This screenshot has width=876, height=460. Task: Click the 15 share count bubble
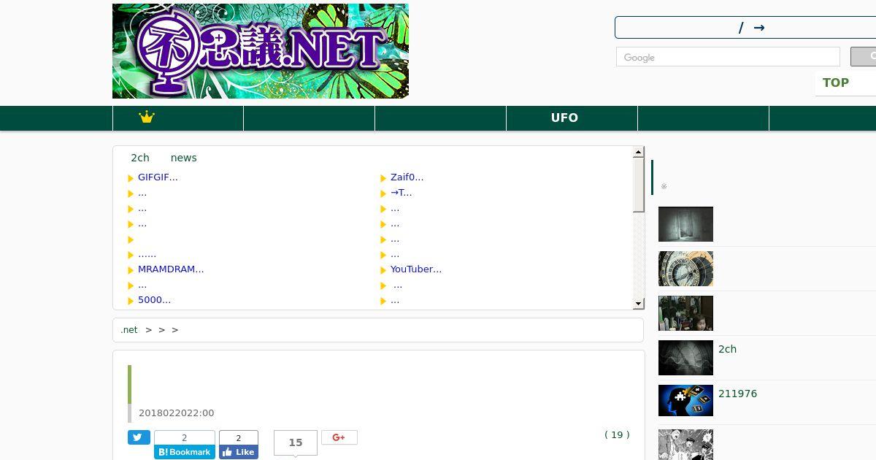tap(296, 442)
